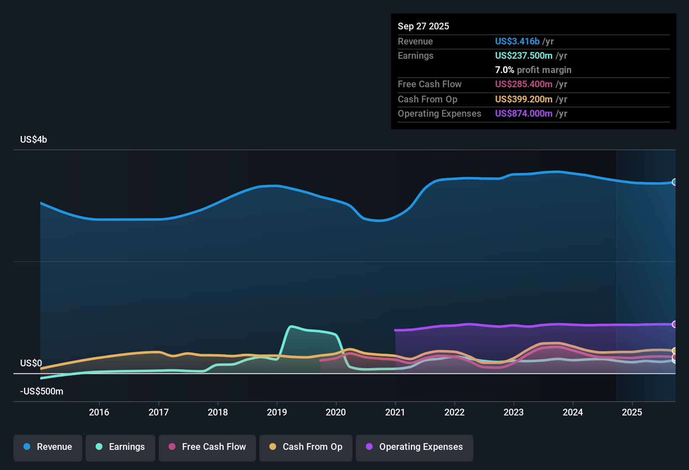Toggle the Earnings series visibility
689x470 pixels.
(x=120, y=447)
